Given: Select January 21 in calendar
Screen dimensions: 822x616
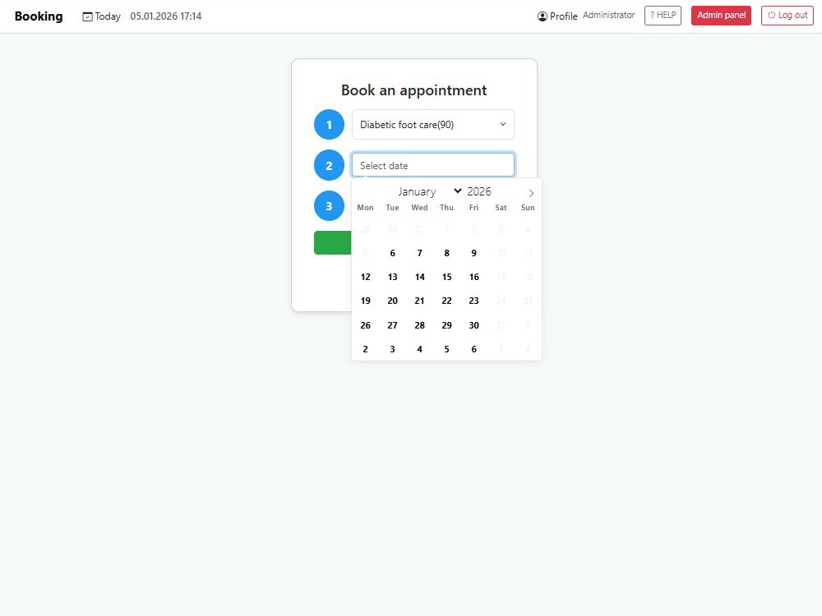Looking at the screenshot, I should tap(419, 301).
